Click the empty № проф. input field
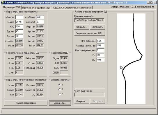 19,17
